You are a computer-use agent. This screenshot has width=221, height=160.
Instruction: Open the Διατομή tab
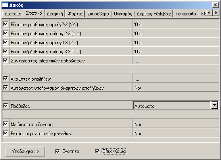click(x=13, y=14)
